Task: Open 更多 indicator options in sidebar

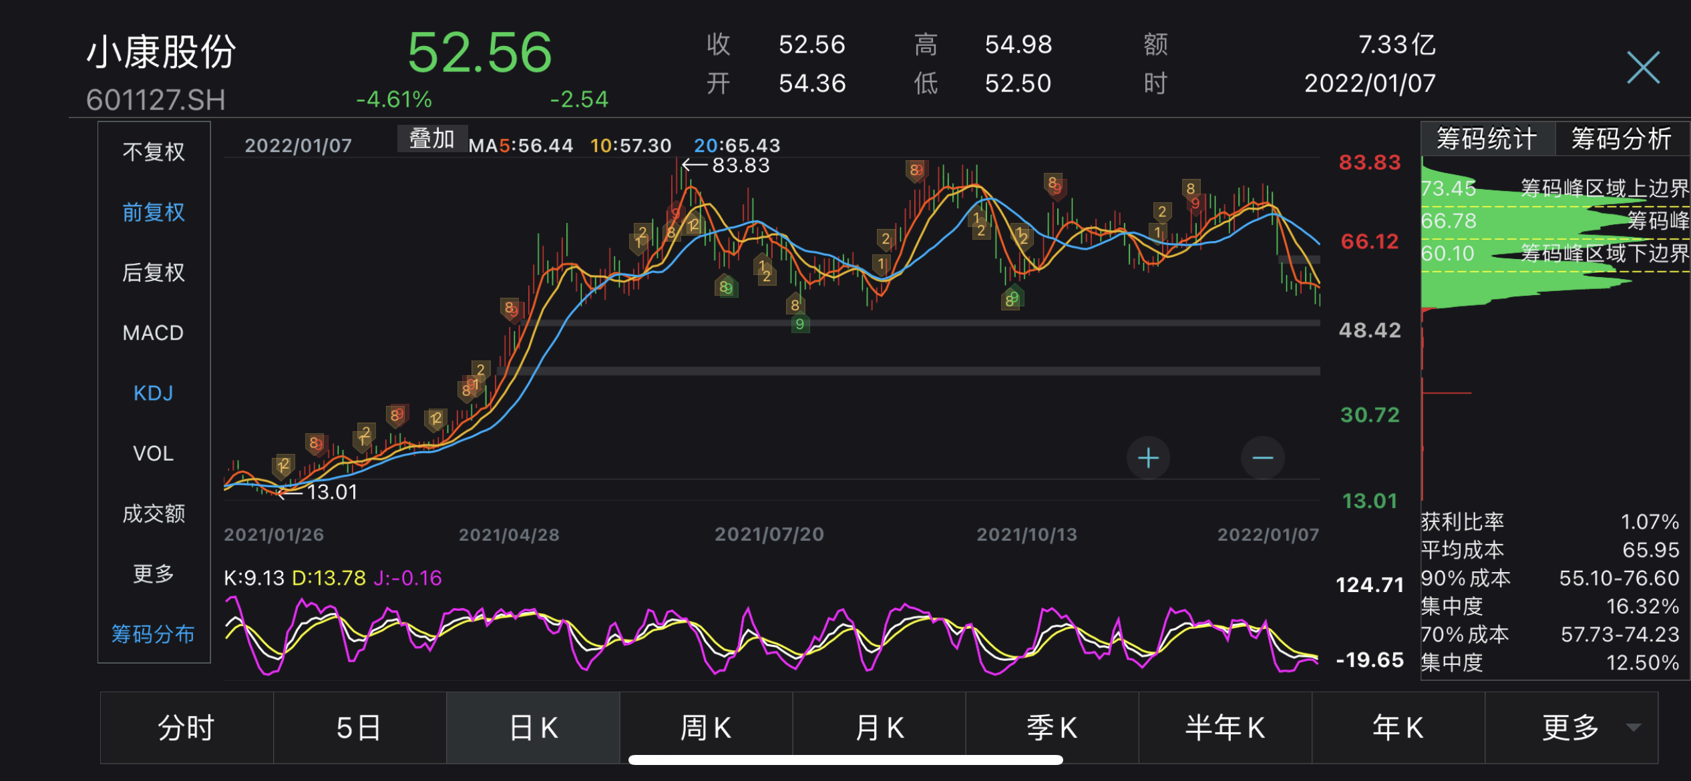Action: 153,573
